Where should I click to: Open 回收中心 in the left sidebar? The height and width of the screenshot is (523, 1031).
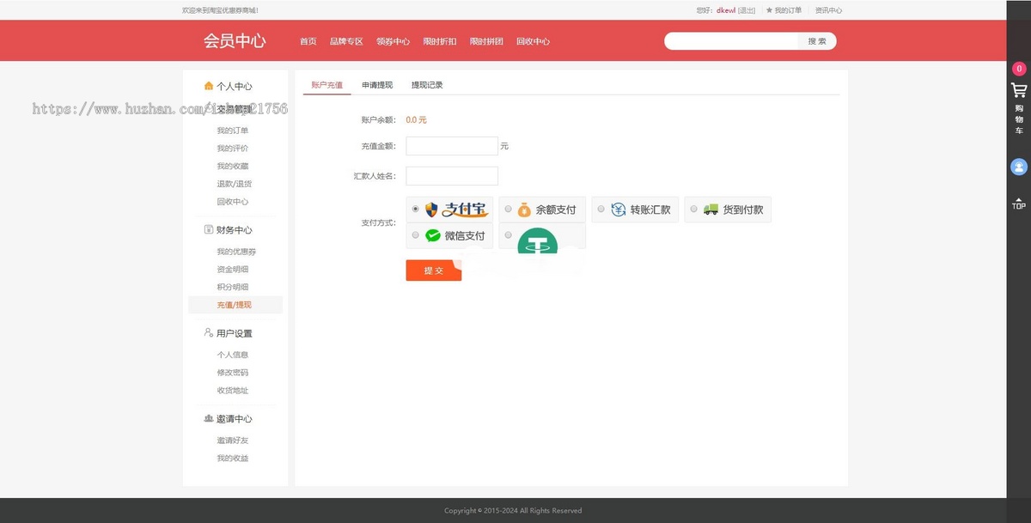coord(232,202)
